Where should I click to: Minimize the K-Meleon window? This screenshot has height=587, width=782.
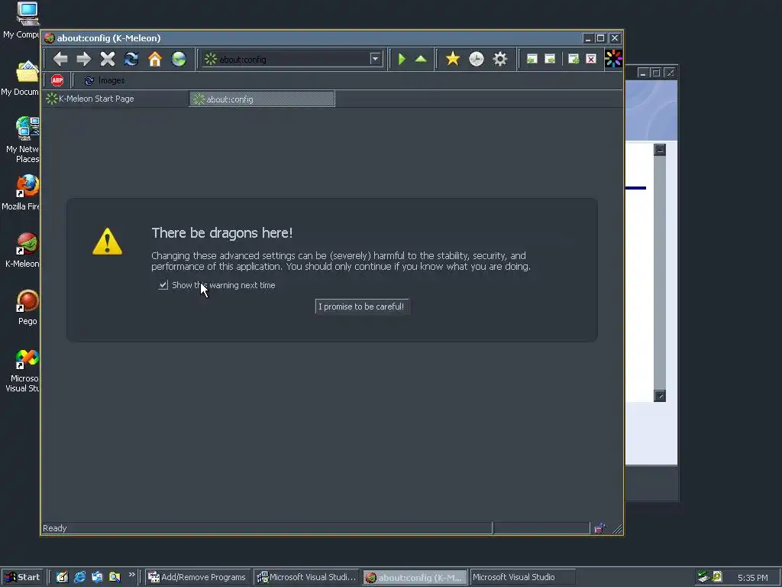588,38
